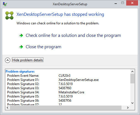This screenshot has height=115, width=140.
Task: Click the vertical scrollbar thumb
Action: [132, 78]
